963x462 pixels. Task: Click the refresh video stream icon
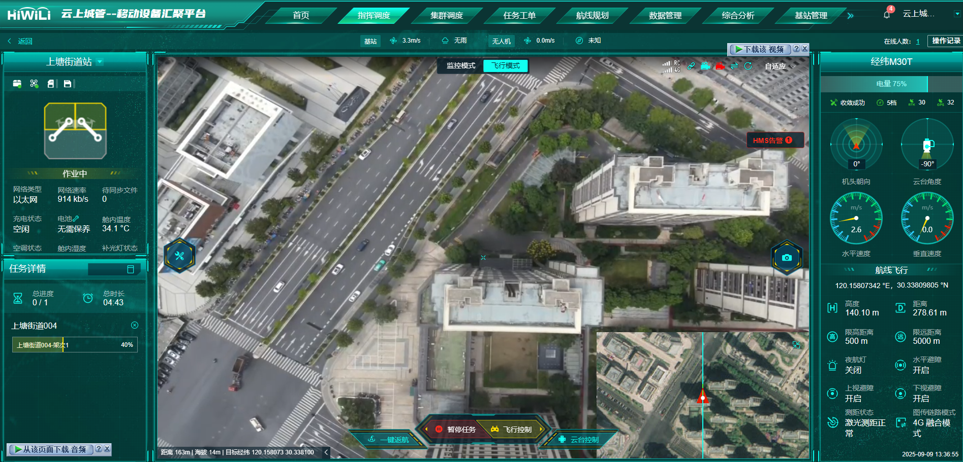[x=748, y=66]
